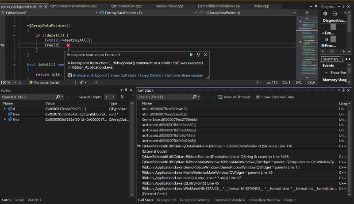Switch to main.cpp tab
The image size is (354, 204).
pos(262,6)
